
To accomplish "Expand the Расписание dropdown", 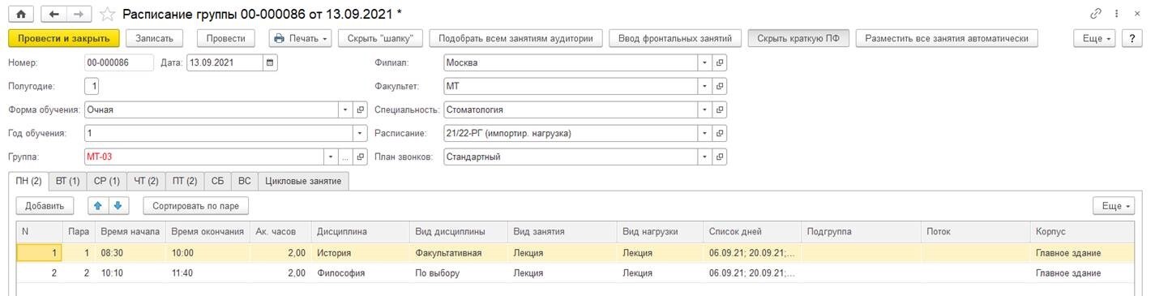I will click(x=705, y=133).
